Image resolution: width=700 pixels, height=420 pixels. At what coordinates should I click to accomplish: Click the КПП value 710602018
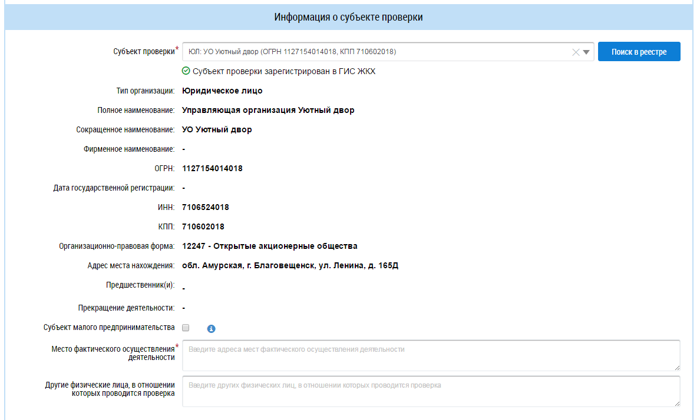[203, 227]
